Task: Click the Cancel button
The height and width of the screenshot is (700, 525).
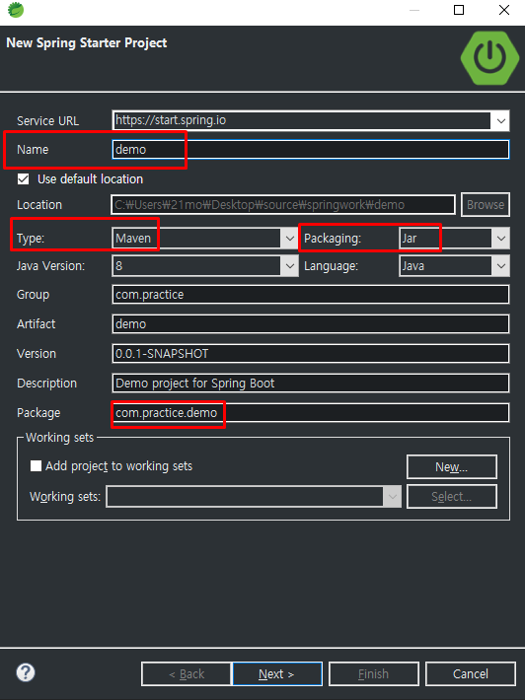Action: 471,673
